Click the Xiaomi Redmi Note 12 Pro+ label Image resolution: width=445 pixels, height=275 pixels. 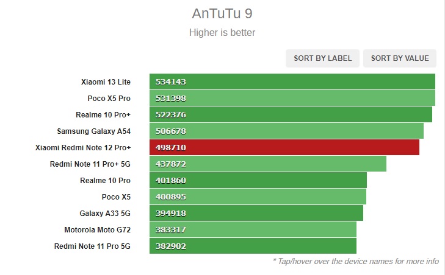83,148
